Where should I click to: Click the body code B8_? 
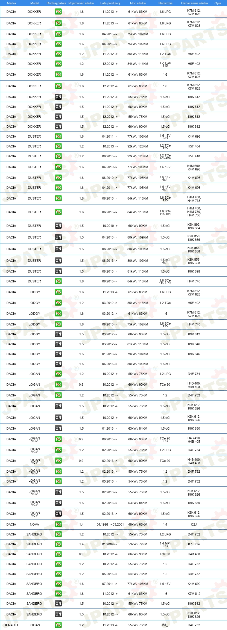tap(165, 625)
